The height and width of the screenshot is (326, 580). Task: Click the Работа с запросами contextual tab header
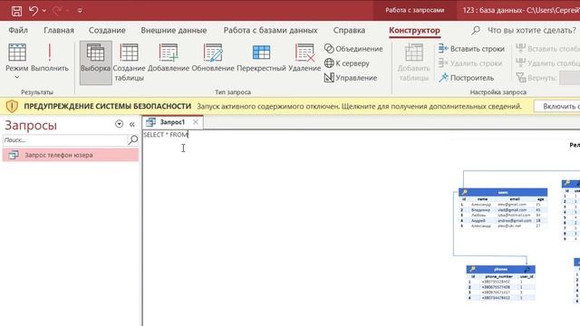point(415,10)
